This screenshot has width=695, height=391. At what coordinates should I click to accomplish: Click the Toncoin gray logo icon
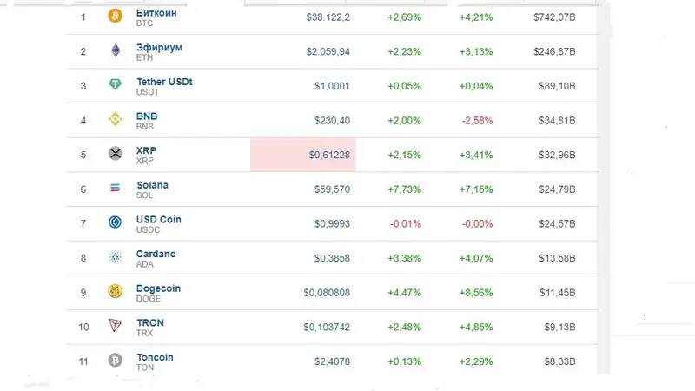click(x=115, y=360)
